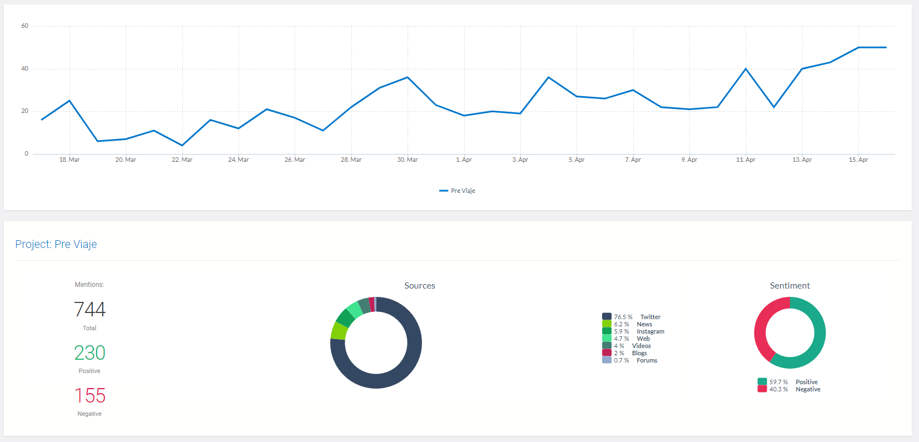This screenshot has height=442, width=919.
Task: Click the Blogs legend color swatch
Action: pos(607,352)
